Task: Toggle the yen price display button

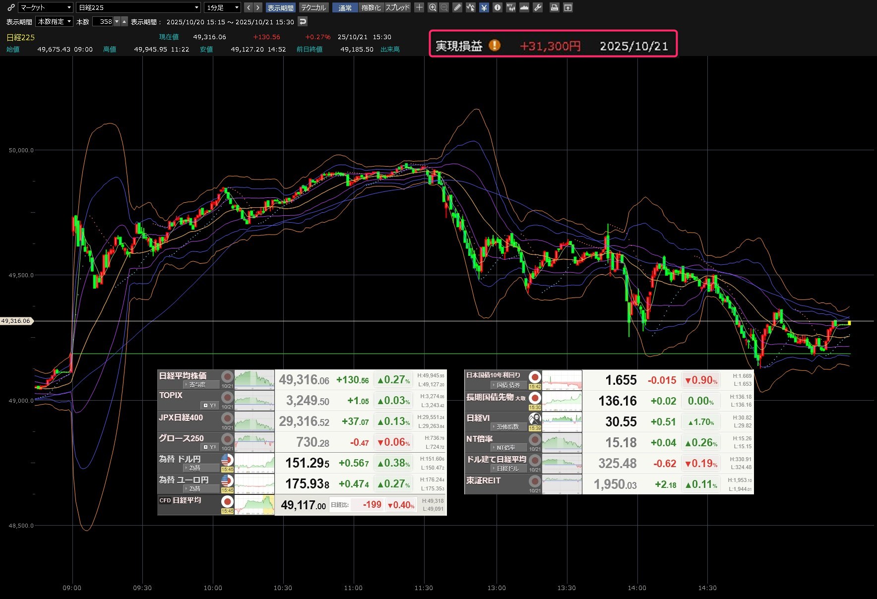Action: point(484,7)
